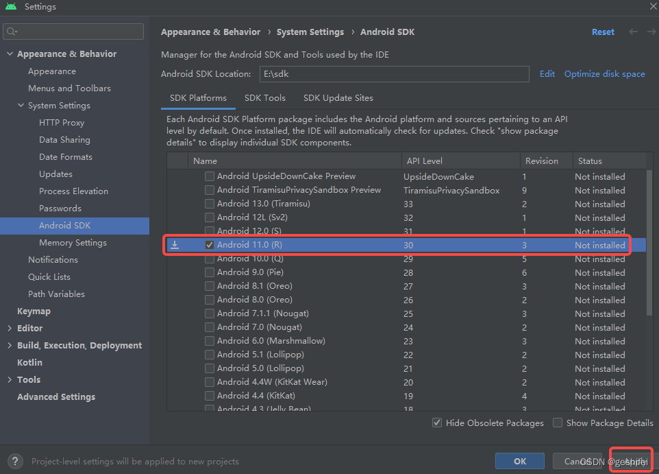Check Android 8.0 (Oreo) checkbox
659x474 pixels.
tap(210, 300)
